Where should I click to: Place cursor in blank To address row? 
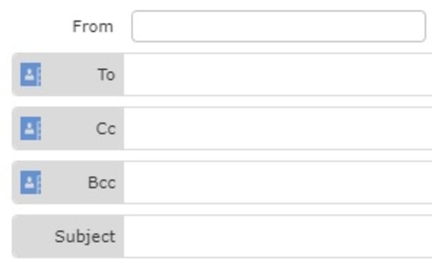[x=278, y=74]
